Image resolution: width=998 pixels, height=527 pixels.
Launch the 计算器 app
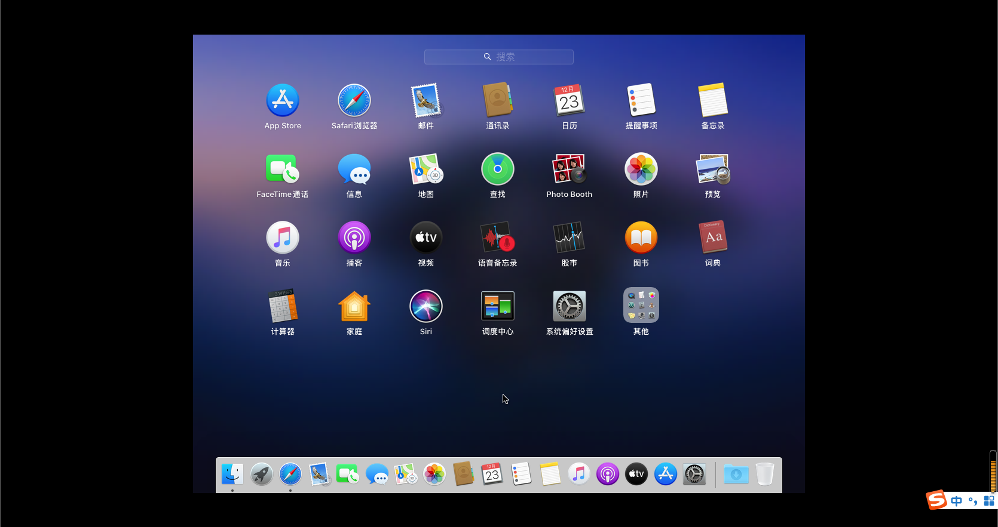283,306
